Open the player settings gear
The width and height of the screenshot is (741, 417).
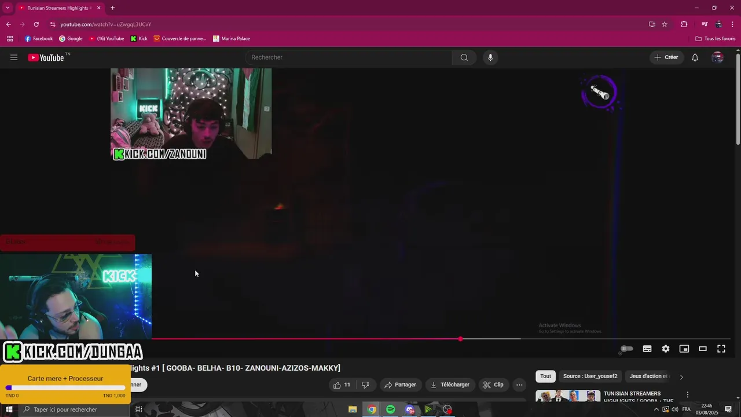coord(666,349)
